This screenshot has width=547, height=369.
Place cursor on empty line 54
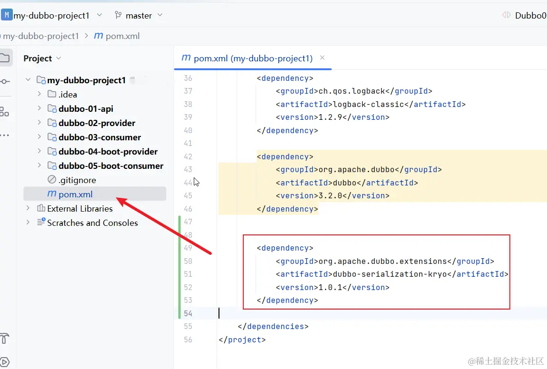pyautogui.click(x=333, y=313)
